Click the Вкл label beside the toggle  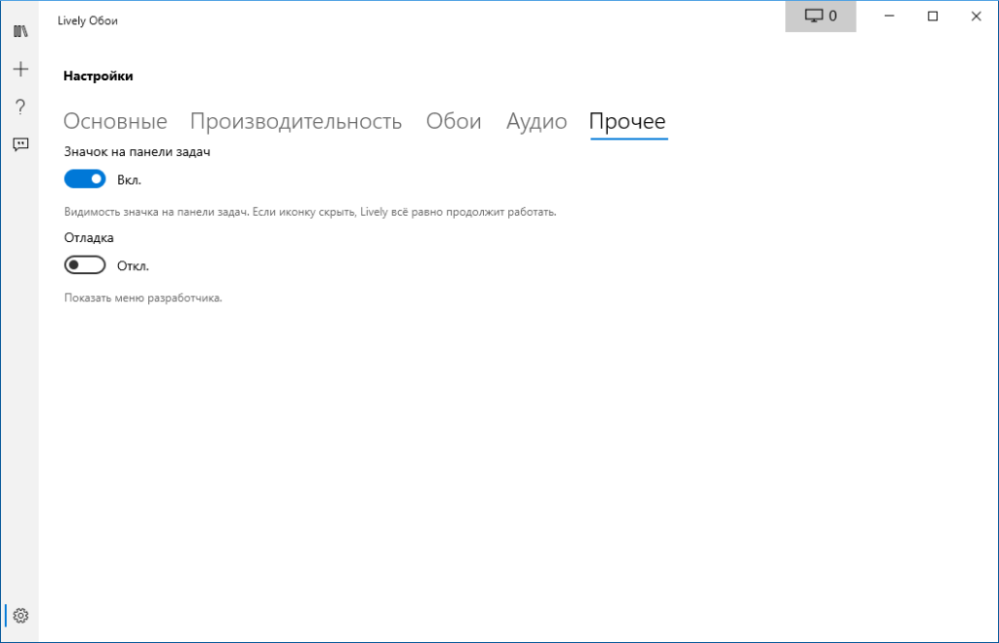[x=128, y=179]
